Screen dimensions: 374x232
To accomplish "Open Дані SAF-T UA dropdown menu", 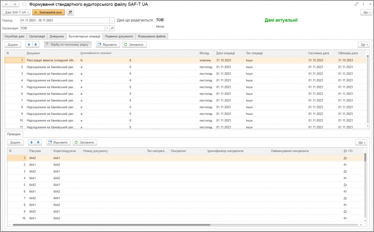I will [16, 12].
